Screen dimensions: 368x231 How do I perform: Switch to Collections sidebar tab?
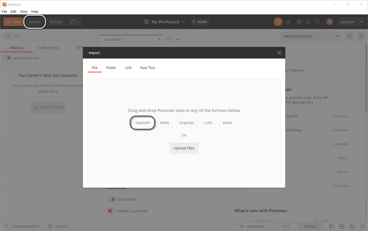point(48,48)
